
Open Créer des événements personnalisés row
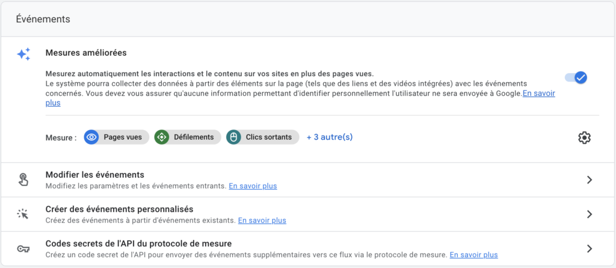(119, 209)
